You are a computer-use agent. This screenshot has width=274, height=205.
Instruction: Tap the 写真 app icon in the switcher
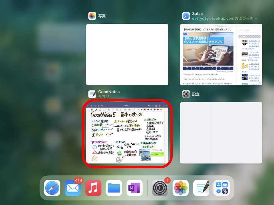click(92, 16)
